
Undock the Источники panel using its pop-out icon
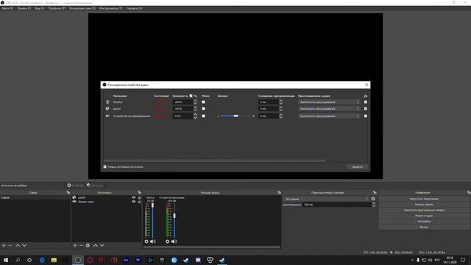(139, 192)
